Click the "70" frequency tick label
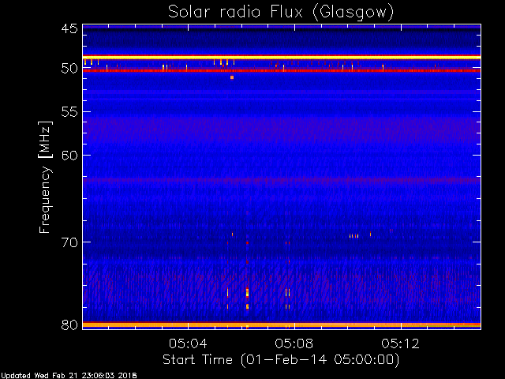The width and height of the screenshot is (505, 379). (x=69, y=242)
